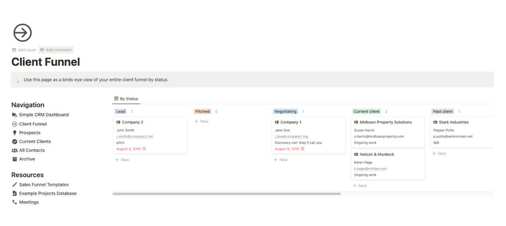
Task: Click the August 4, 2019 date
Action: click(128, 149)
